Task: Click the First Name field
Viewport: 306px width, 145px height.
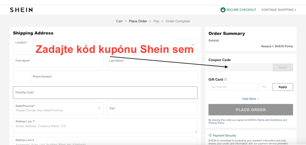Action: click(x=58, y=61)
